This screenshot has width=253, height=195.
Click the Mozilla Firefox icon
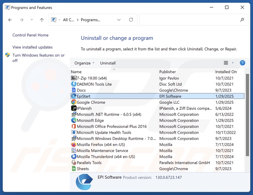[74, 144]
